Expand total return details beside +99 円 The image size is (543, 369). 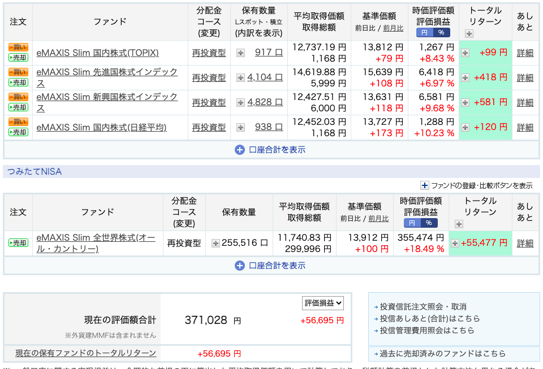(465, 53)
